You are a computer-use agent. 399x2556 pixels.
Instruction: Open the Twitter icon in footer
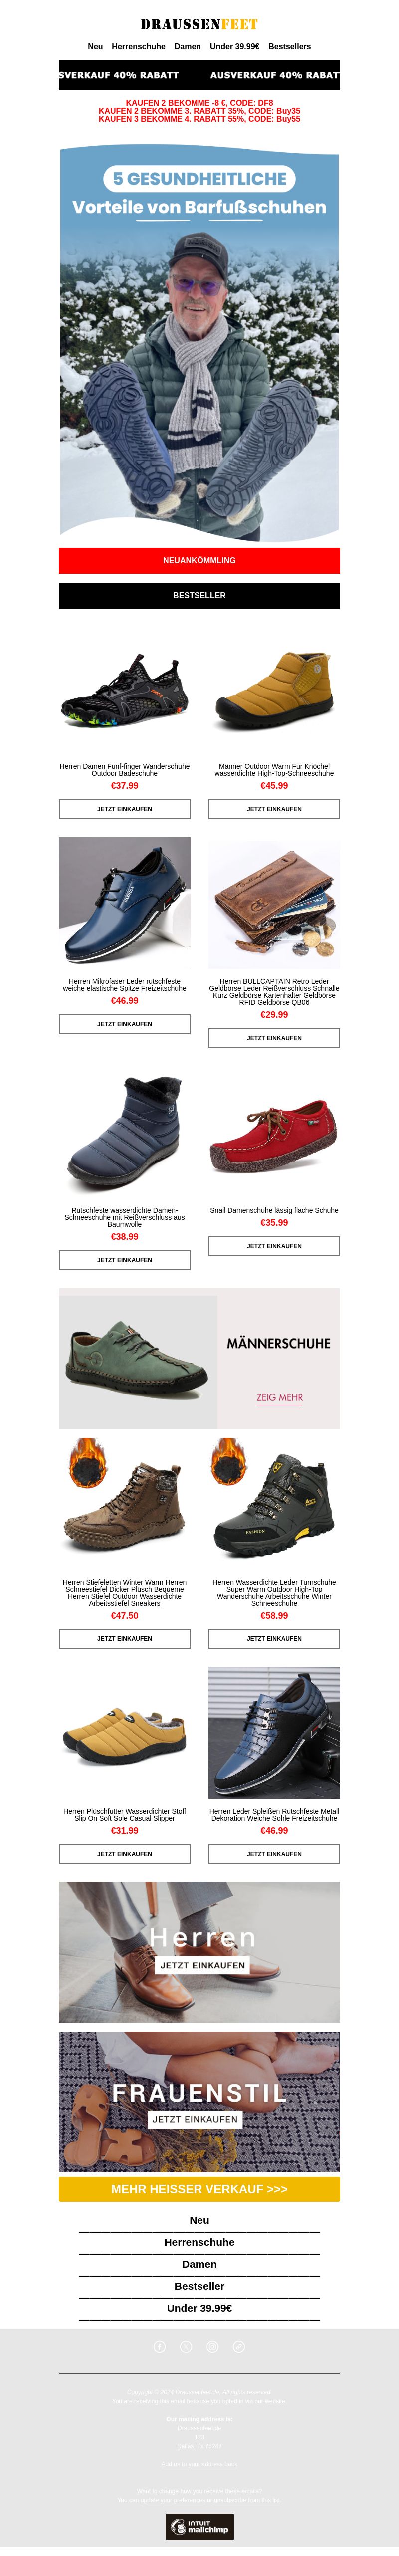pos(186,2346)
